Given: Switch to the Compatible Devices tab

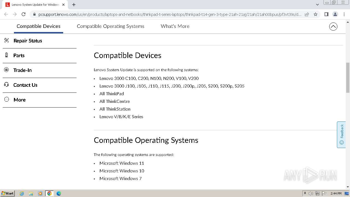Looking at the screenshot, I should click(39, 26).
